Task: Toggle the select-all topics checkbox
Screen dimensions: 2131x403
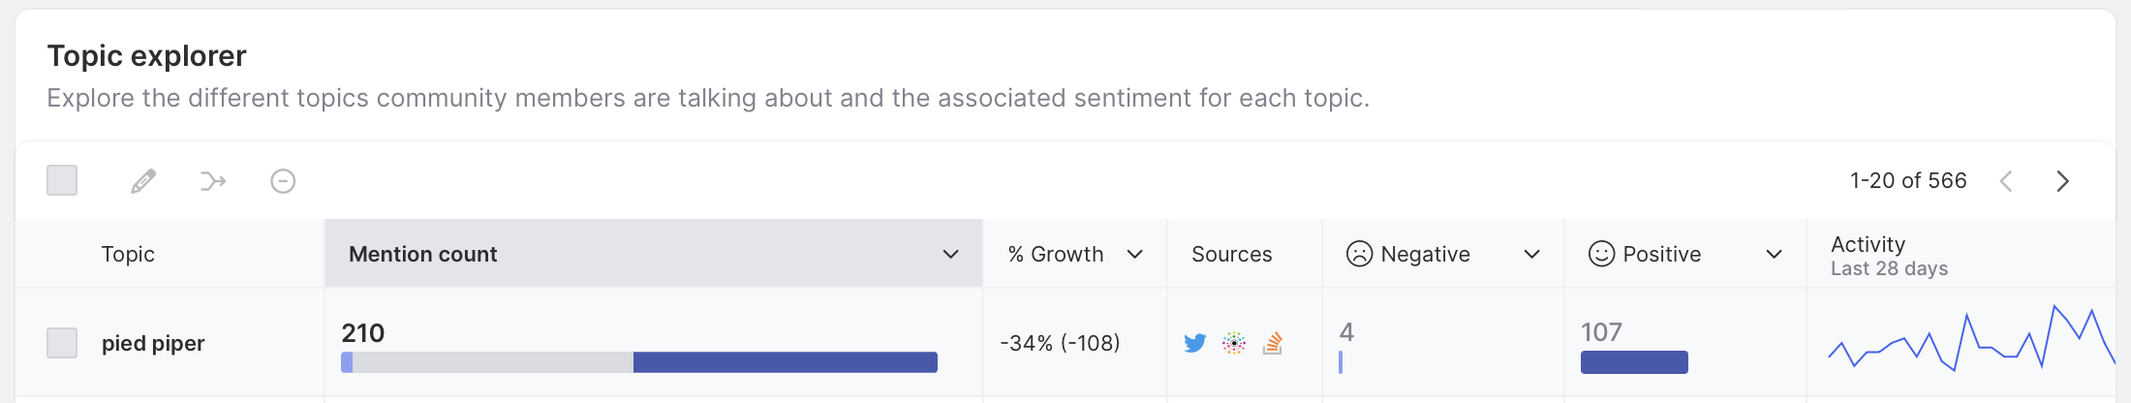Action: [62, 180]
